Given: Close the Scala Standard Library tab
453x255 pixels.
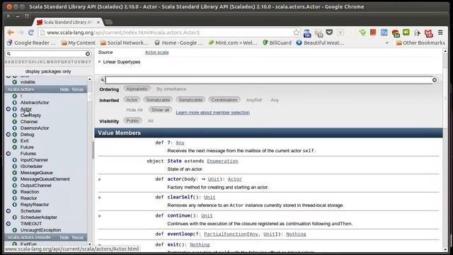Looking at the screenshot, I should click(x=98, y=22).
